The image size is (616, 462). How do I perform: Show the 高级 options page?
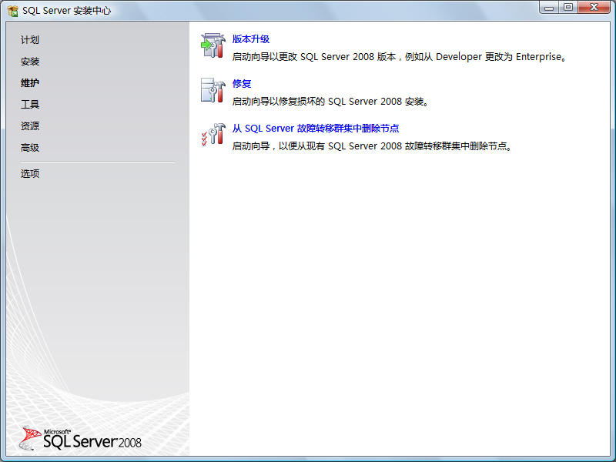[30, 148]
